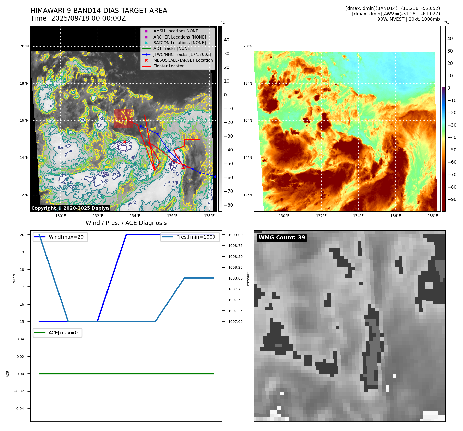Image resolution: width=463 pixels, height=431 pixels.
Task: Click the 'Time: 2025/09/18 00:00:00Z' text
Action: click(78, 18)
